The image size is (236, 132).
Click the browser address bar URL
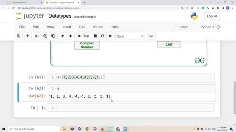50,8
